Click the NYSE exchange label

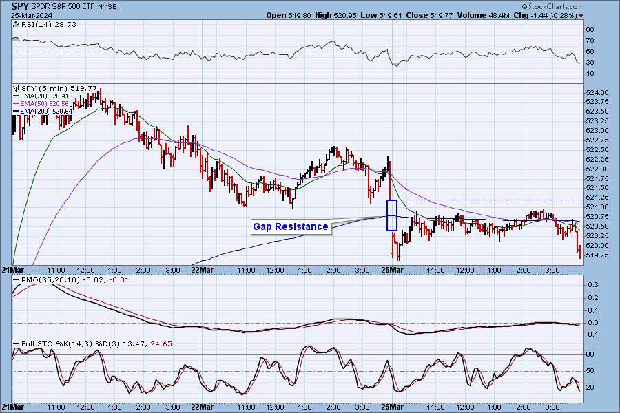coord(107,7)
